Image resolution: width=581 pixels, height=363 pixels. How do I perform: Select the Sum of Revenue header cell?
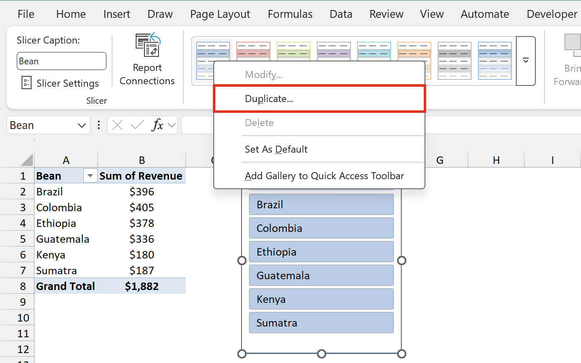[x=142, y=176]
